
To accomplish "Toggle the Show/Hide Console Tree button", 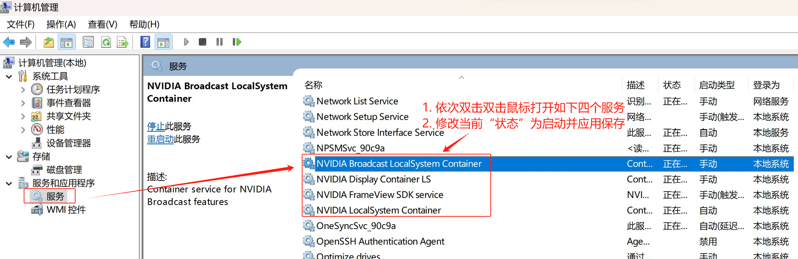I will coord(67,42).
